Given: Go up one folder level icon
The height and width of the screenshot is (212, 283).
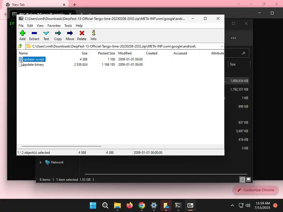Looking at the screenshot, I should pos(20,46).
